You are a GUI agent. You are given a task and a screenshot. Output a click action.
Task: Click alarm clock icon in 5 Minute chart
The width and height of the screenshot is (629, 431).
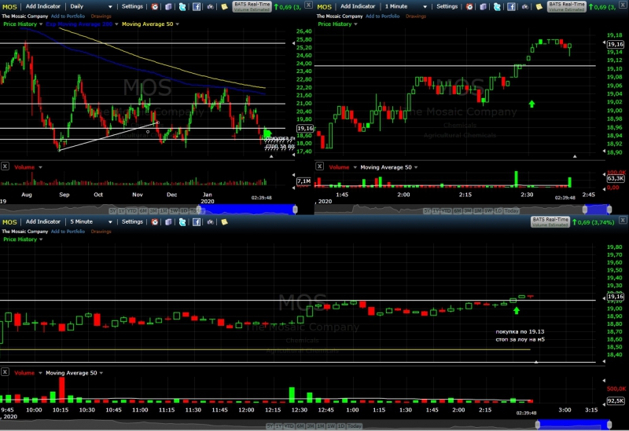(x=155, y=222)
